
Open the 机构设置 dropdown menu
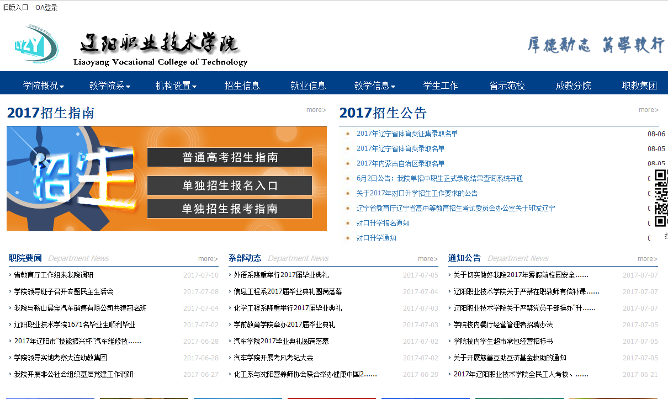176,86
